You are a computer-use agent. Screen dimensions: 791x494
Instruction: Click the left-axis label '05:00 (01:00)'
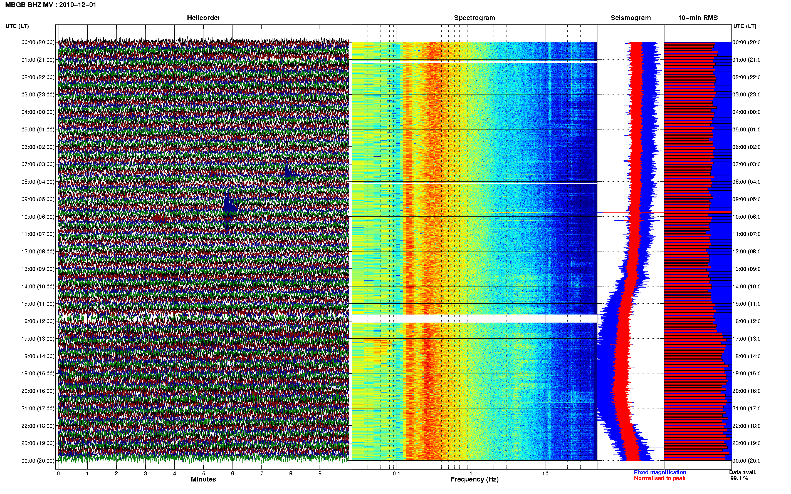(x=38, y=129)
